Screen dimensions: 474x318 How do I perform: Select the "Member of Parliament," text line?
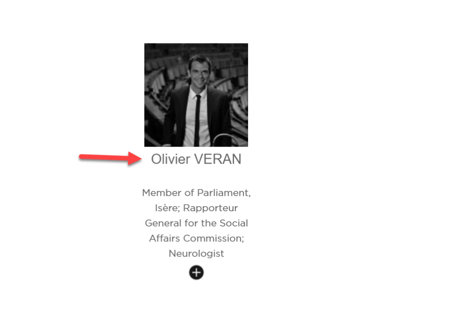(x=196, y=193)
